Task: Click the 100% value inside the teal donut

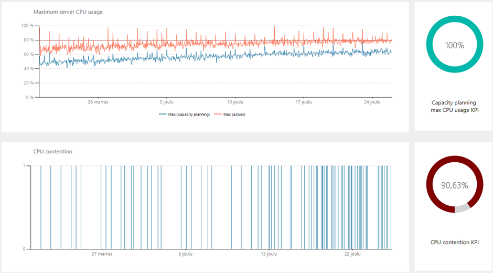Action: point(454,45)
